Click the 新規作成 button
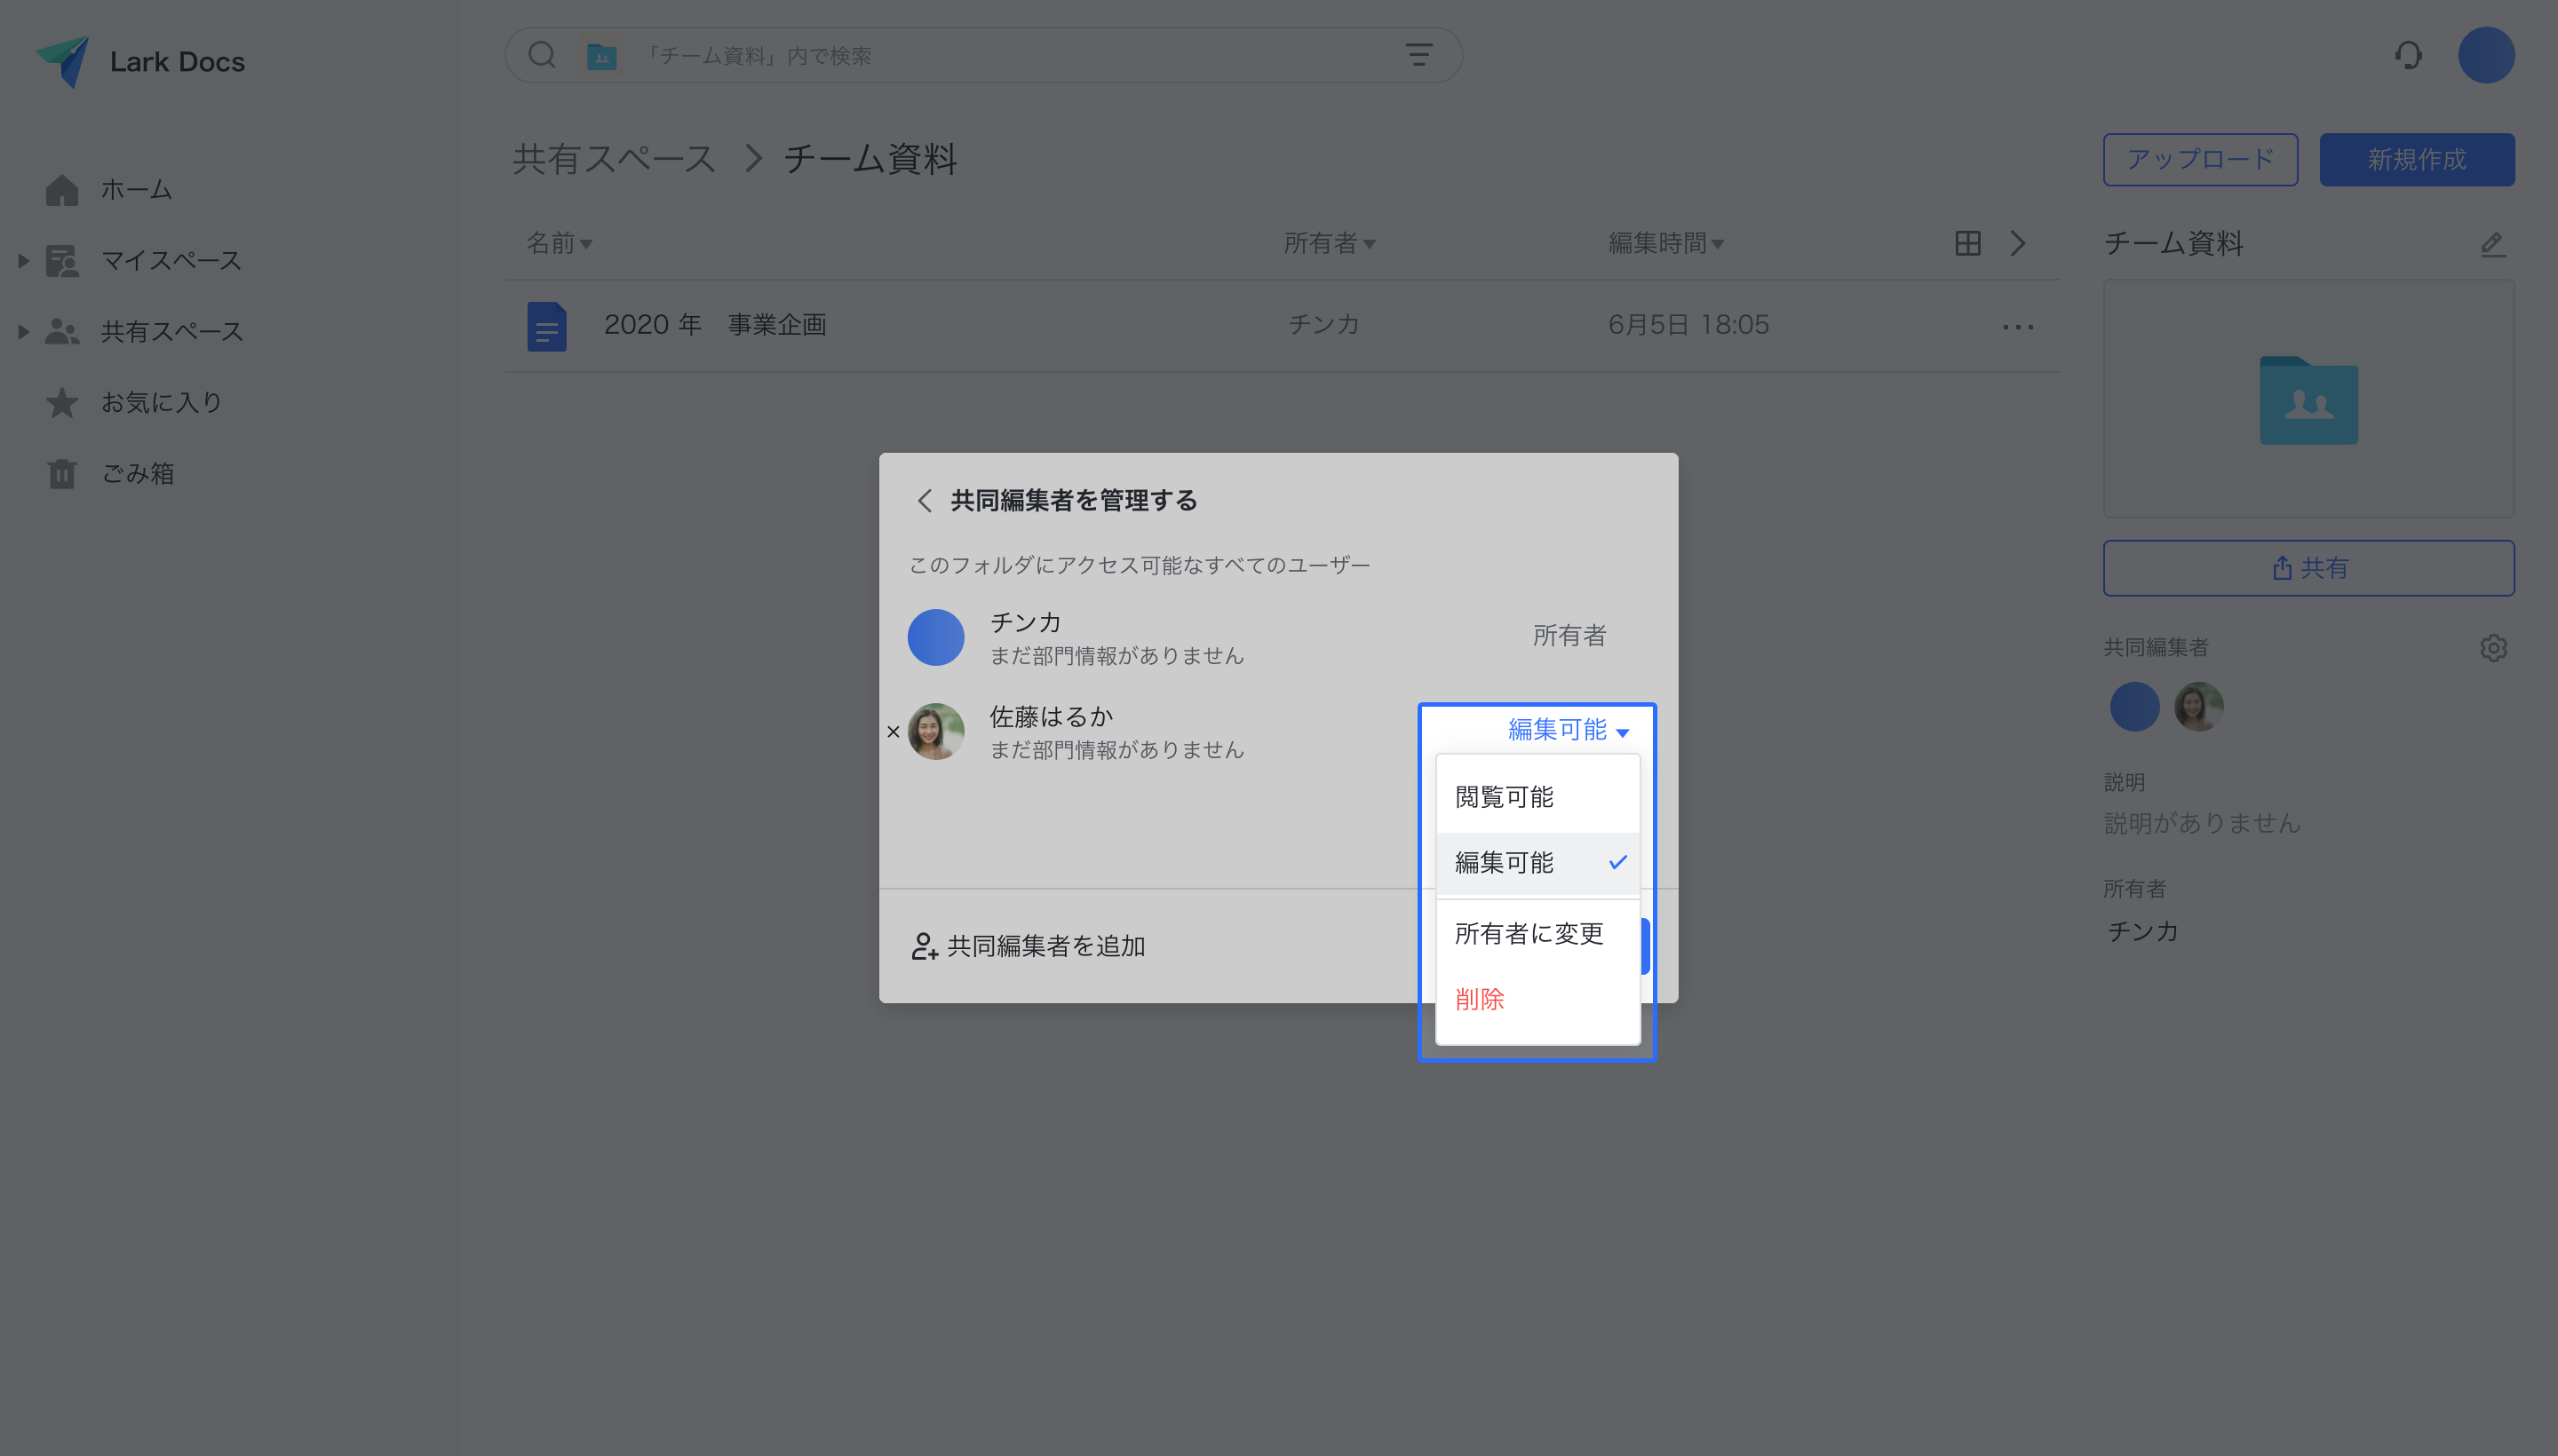Viewport: 2558px width, 1456px height. point(2416,159)
